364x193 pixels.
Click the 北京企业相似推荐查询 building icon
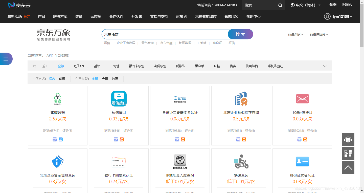coord(241,99)
